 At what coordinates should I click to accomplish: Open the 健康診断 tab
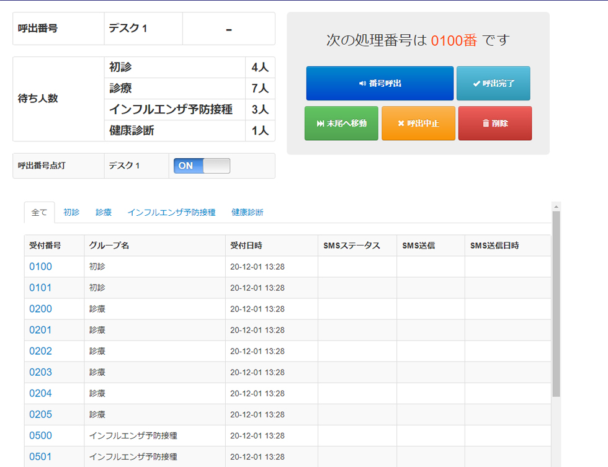[x=248, y=212]
